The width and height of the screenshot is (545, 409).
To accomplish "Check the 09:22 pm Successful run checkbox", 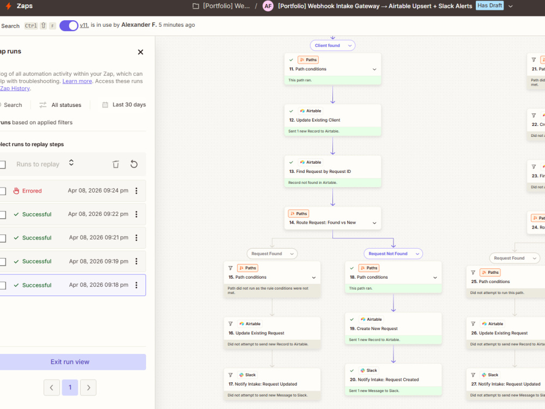I will pyautogui.click(x=2, y=214).
